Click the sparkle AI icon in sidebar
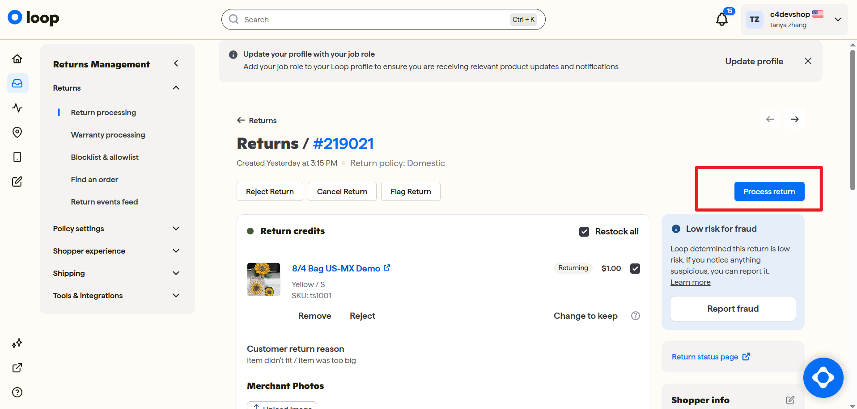This screenshot has height=409, width=857. click(x=17, y=343)
